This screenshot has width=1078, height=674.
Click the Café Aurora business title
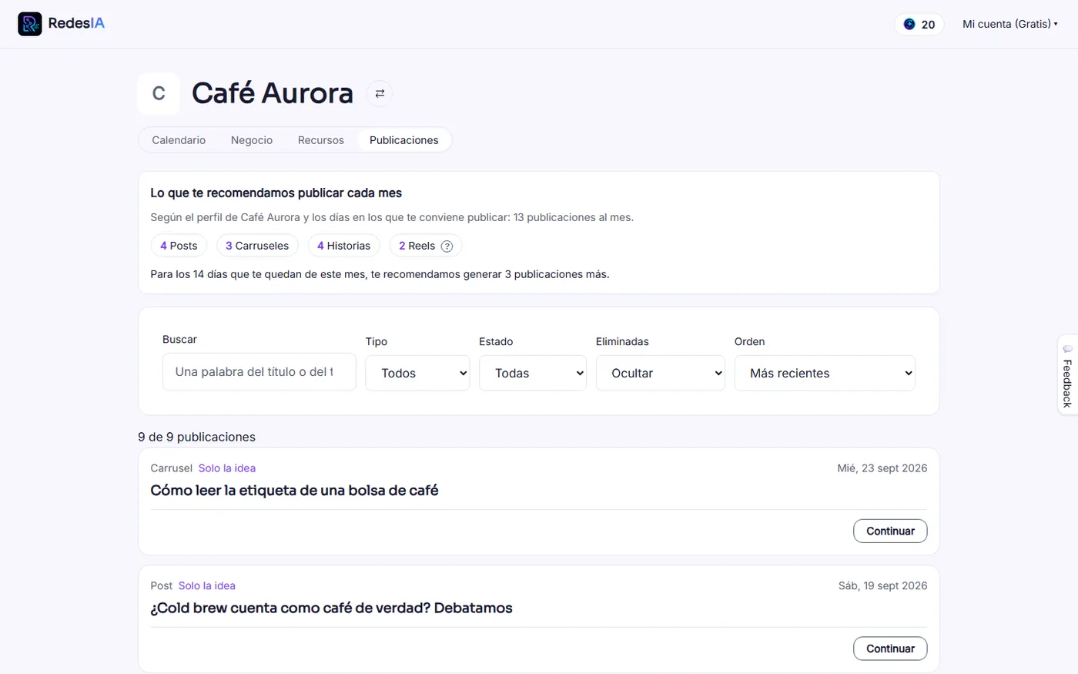tap(273, 93)
